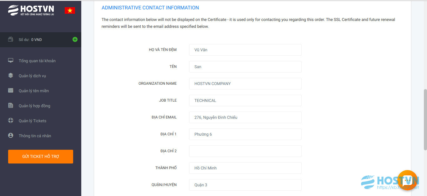Click the empty ĐỊA CHỈ 2 field
The width and height of the screenshot is (427, 196).
coord(245,151)
